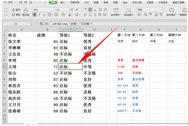Open the font size 16 dropdown
The image size is (188, 126).
(x=68, y=10)
